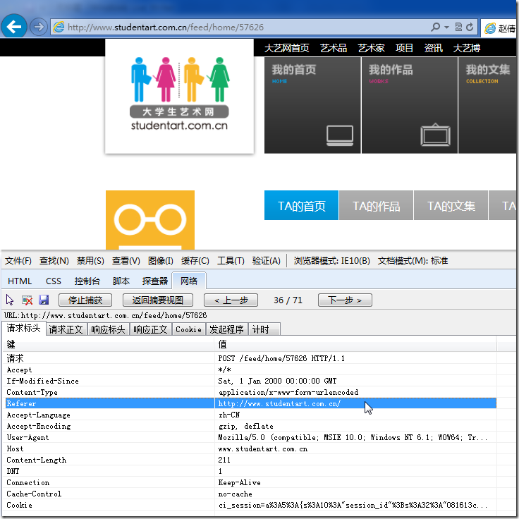
Task: Select the 响应正文 tab
Action: (150, 329)
